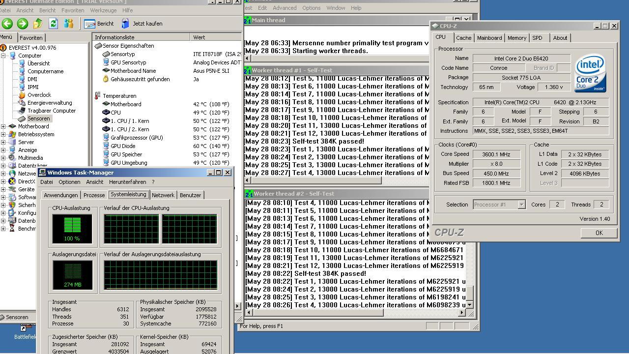Click the Benchmark hourglass icon
The image size is (629, 354).
pyautogui.click(x=12, y=229)
